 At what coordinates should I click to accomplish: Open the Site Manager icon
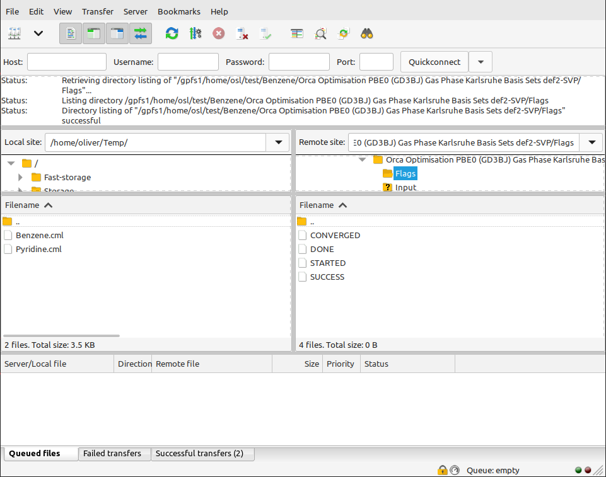click(x=15, y=33)
